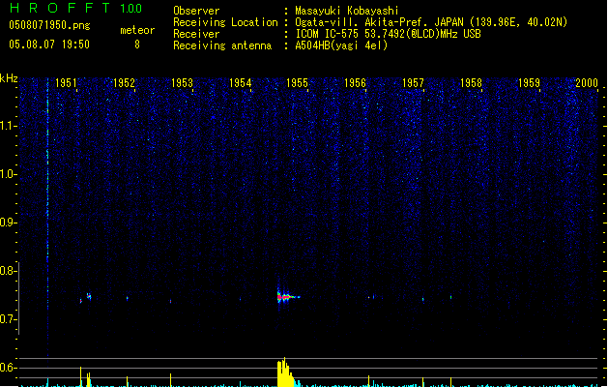Click the meteor count label
The image size is (608, 387).
(137, 30)
